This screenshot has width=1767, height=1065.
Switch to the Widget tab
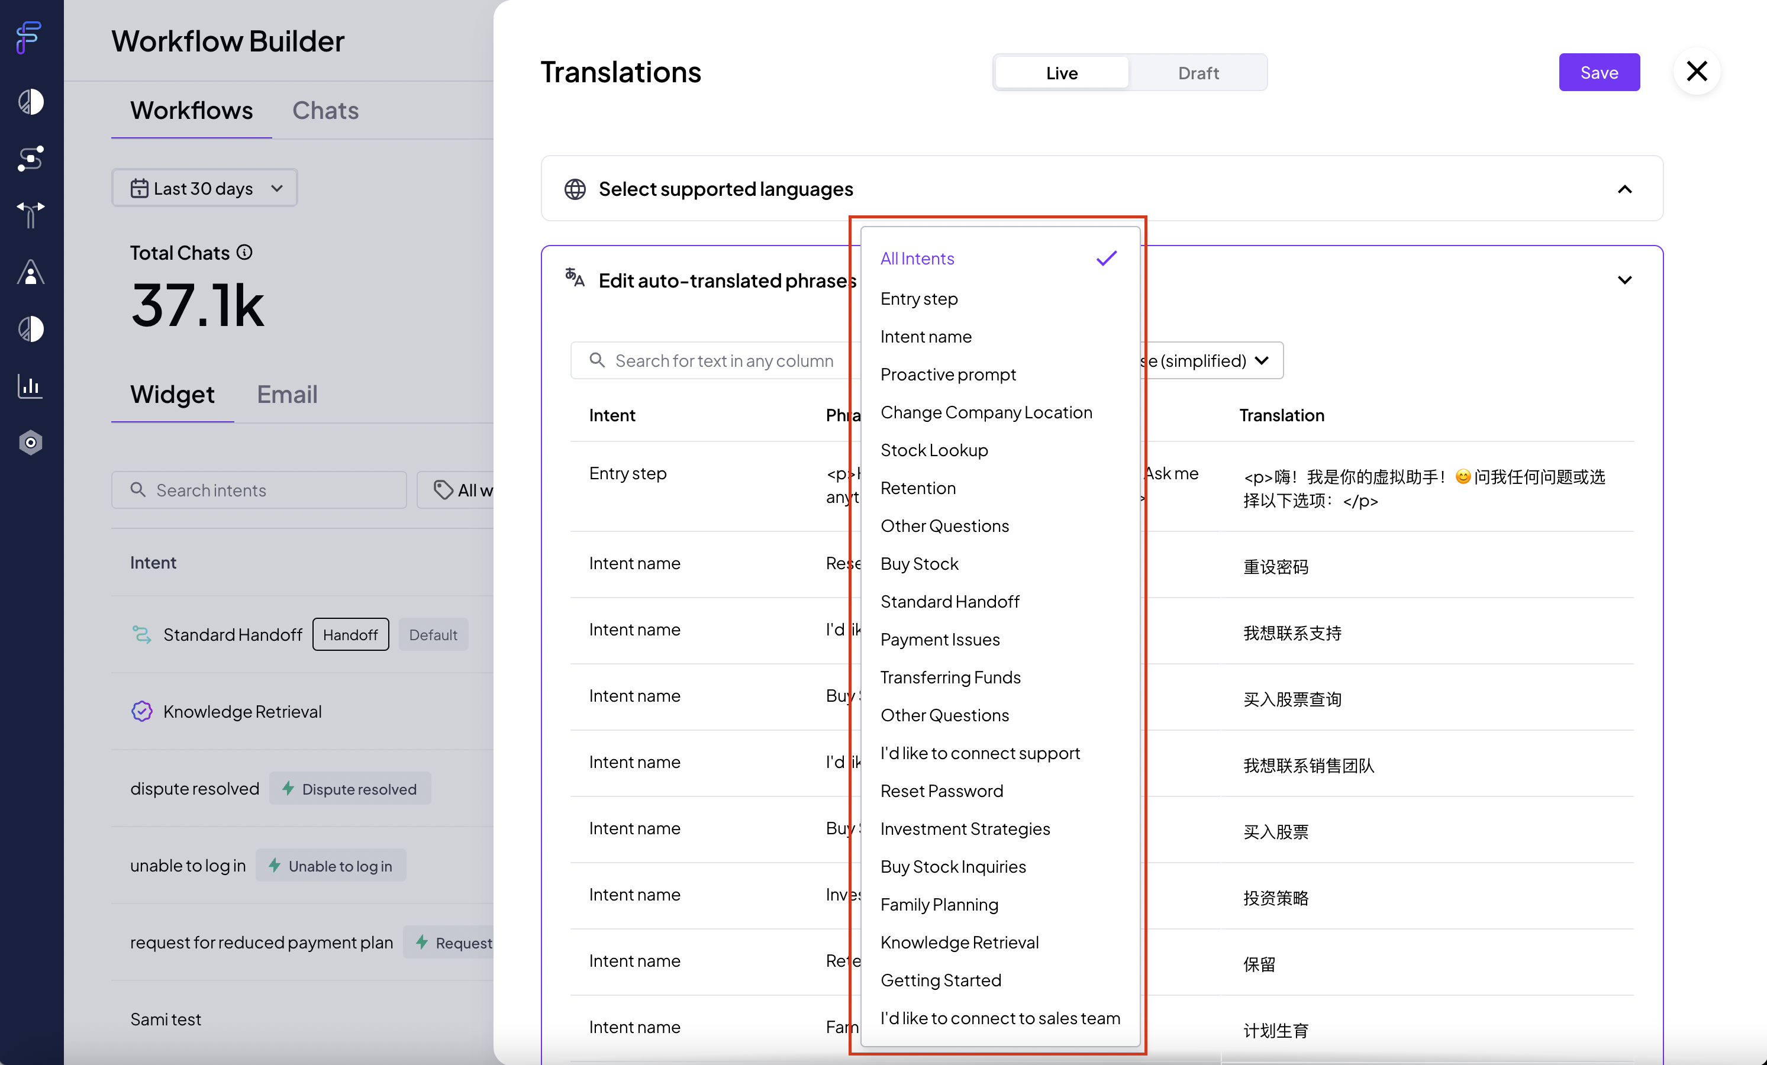pyautogui.click(x=172, y=395)
